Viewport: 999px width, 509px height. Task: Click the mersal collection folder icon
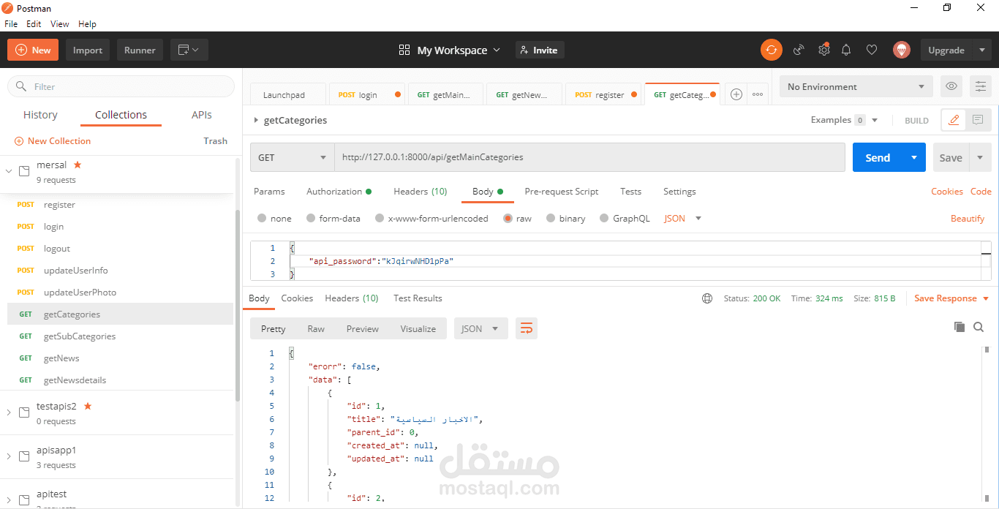(24, 172)
